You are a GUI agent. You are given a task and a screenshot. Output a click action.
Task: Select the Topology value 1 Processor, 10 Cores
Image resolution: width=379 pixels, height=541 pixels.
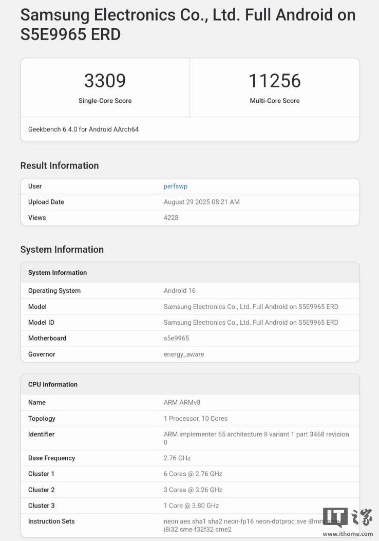tap(195, 419)
